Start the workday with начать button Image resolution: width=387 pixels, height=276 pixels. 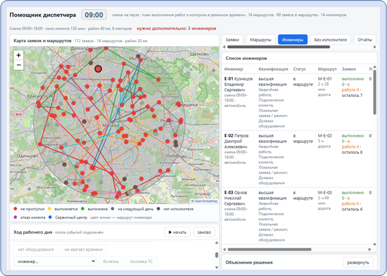pyautogui.click(x=177, y=233)
